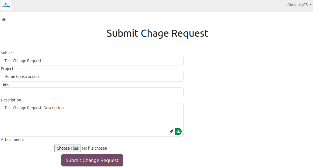This screenshot has width=313, height=167.
Task: Open the AlmightyCS user menu
Action: [298, 5]
